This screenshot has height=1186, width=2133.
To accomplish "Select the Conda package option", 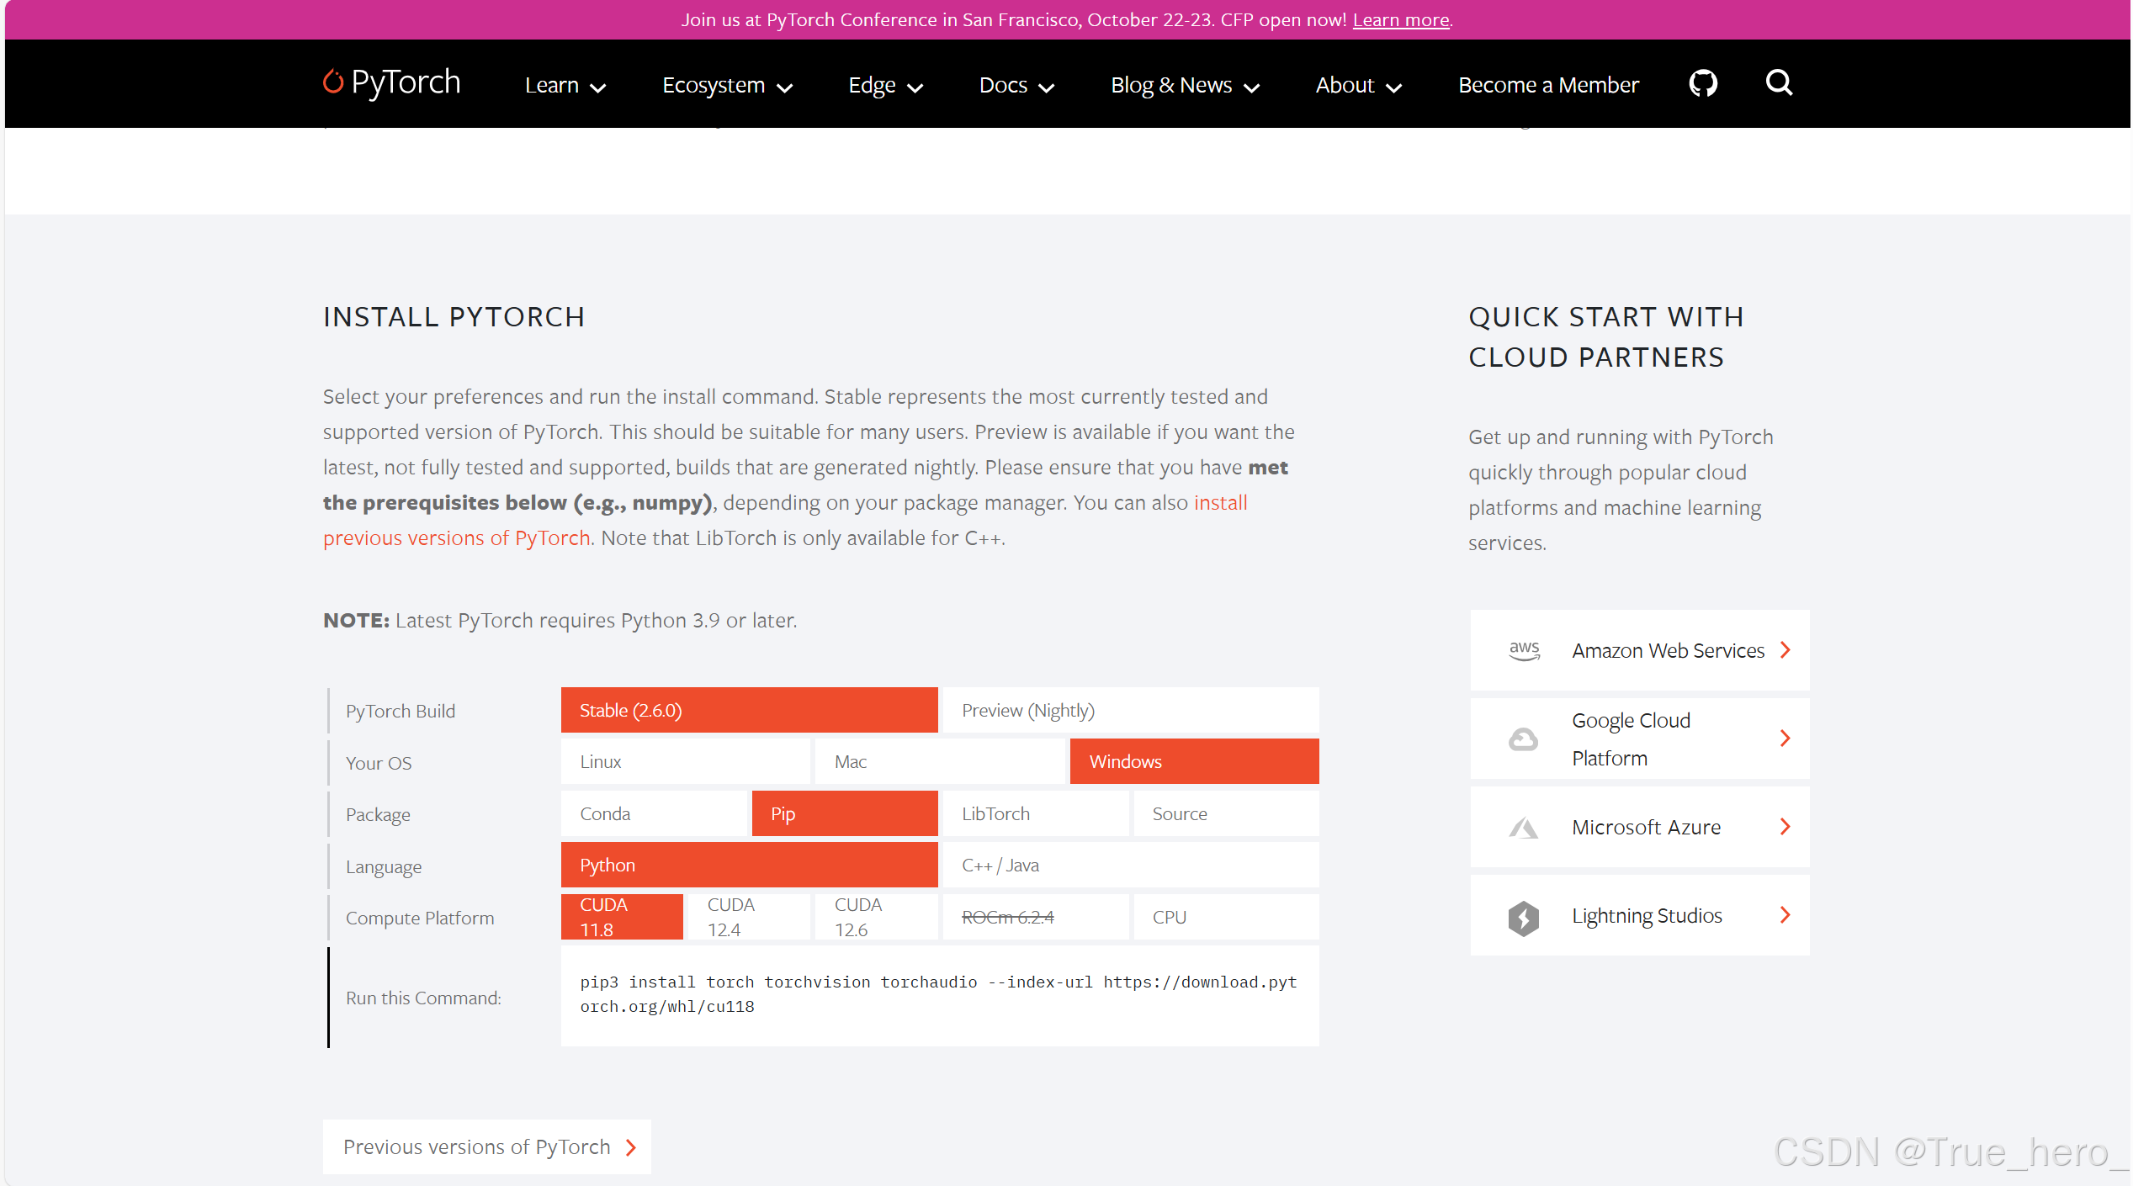I will coord(653,814).
